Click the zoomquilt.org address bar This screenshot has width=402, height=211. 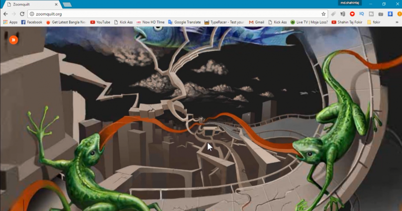(177, 14)
